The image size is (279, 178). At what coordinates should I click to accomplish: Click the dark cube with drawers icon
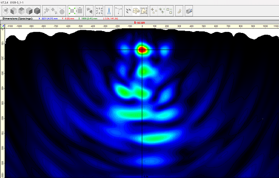[x=37, y=11]
